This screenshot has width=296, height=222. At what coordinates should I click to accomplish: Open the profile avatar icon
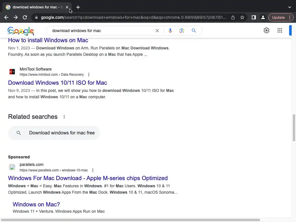(x=263, y=17)
